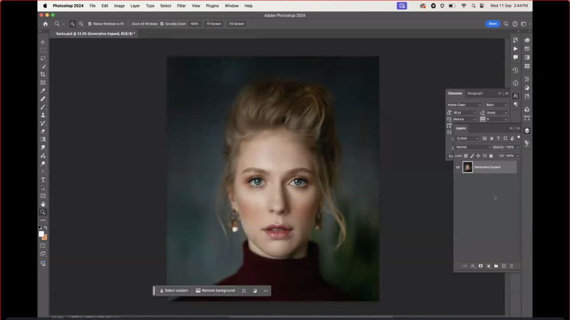Enable the Zoom All Windows checkbox
The height and width of the screenshot is (320, 570).
(128, 24)
